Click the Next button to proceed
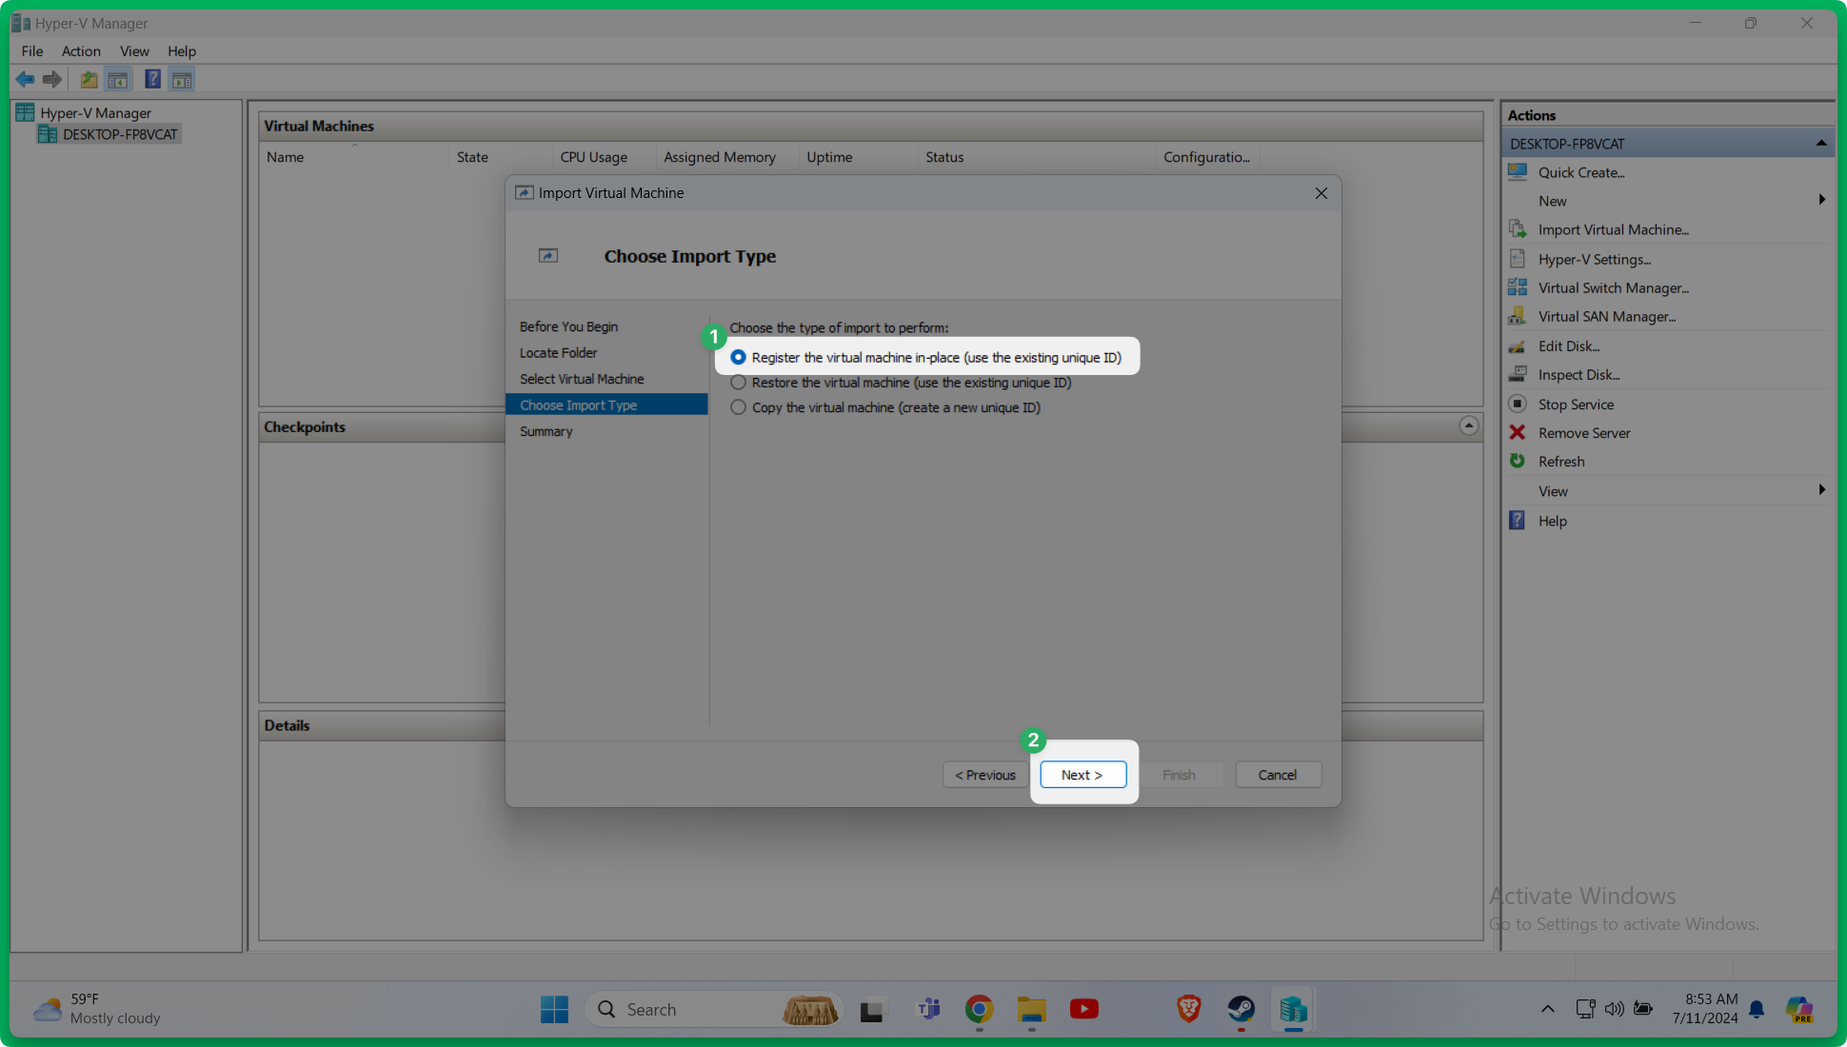Viewport: 1847px width, 1047px height. tap(1081, 775)
